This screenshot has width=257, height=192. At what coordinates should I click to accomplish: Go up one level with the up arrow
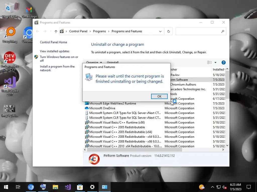(x=56, y=31)
